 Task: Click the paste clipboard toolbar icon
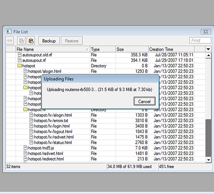click(x=31, y=41)
